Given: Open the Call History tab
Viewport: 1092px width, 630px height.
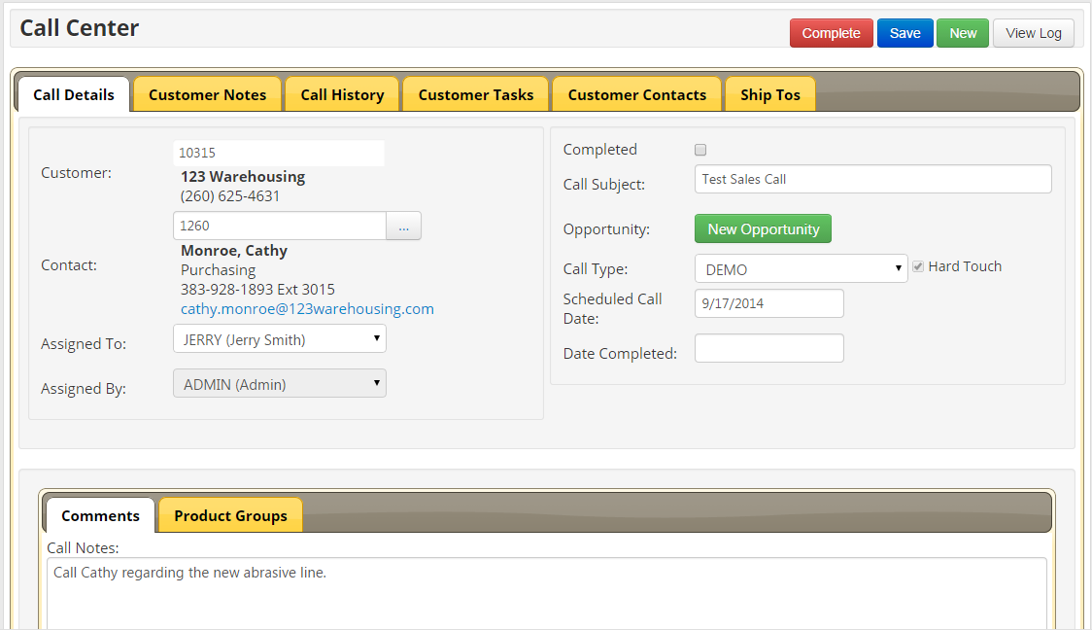Looking at the screenshot, I should click(x=342, y=94).
